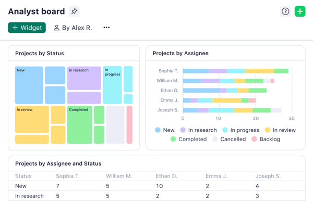Select Sophia T. bar in chart
The width and height of the screenshot is (313, 201).
[x=236, y=71]
